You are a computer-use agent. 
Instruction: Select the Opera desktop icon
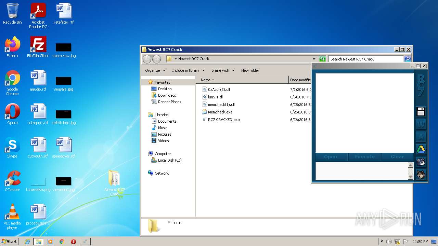tap(12, 114)
